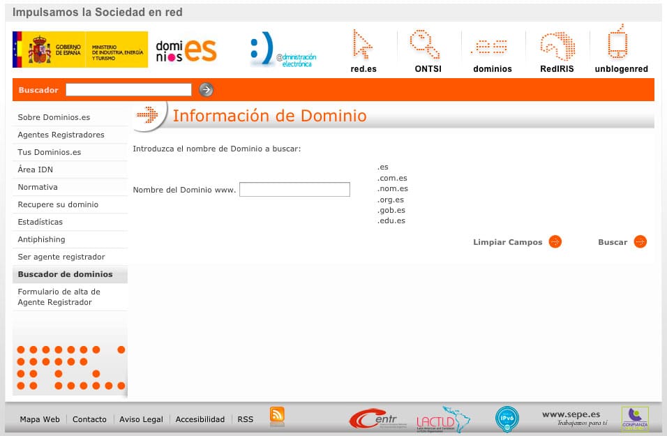Click the IPv6 badge icon
The width and height of the screenshot is (667, 436).
click(x=507, y=419)
